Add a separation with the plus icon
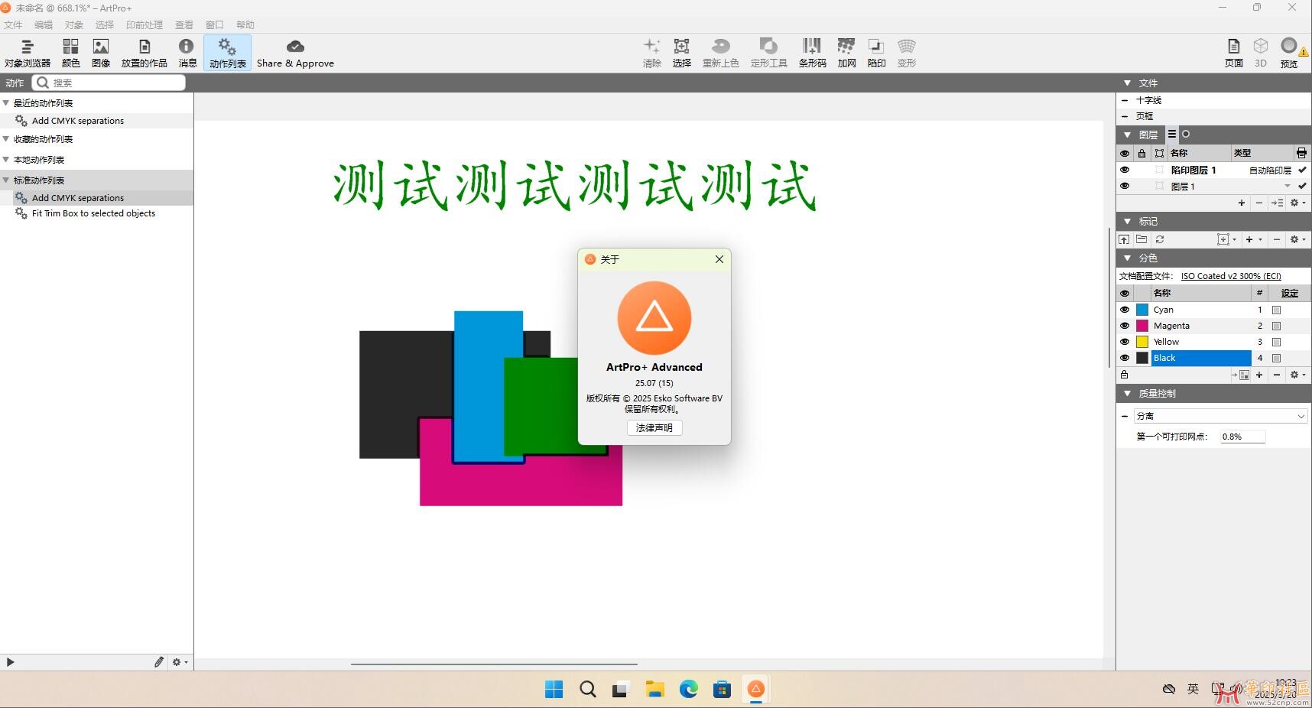Screen dimensions: 1312x708 coord(1259,375)
